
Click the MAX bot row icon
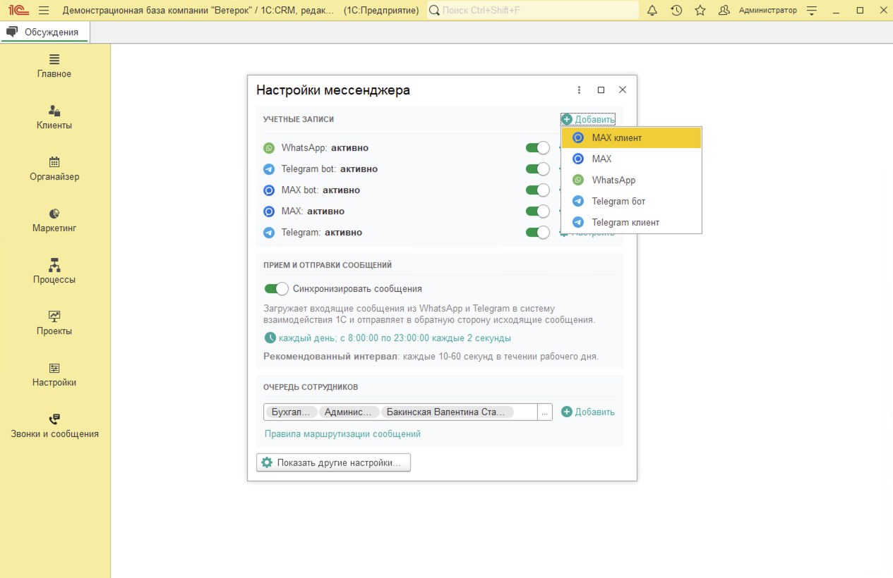tap(269, 190)
